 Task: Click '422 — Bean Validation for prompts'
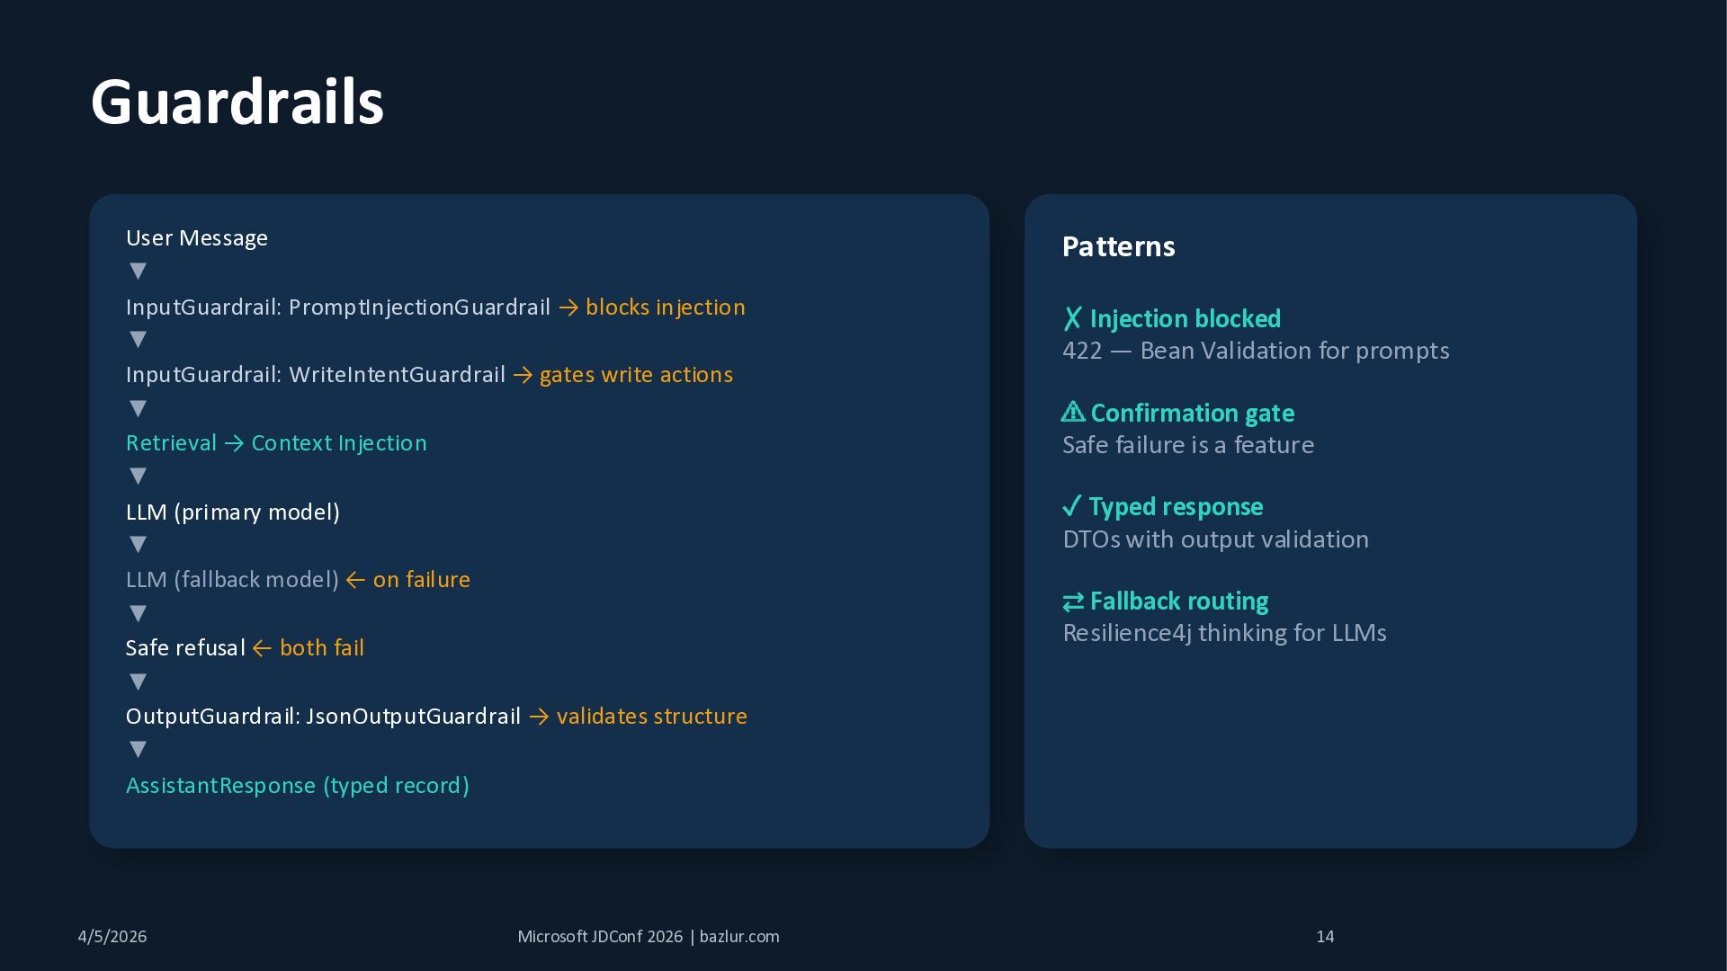click(x=1256, y=351)
